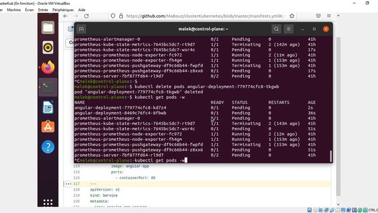This screenshot has height=213, width=378.
Task: Maximize the terminal window
Action: pos(314,29)
